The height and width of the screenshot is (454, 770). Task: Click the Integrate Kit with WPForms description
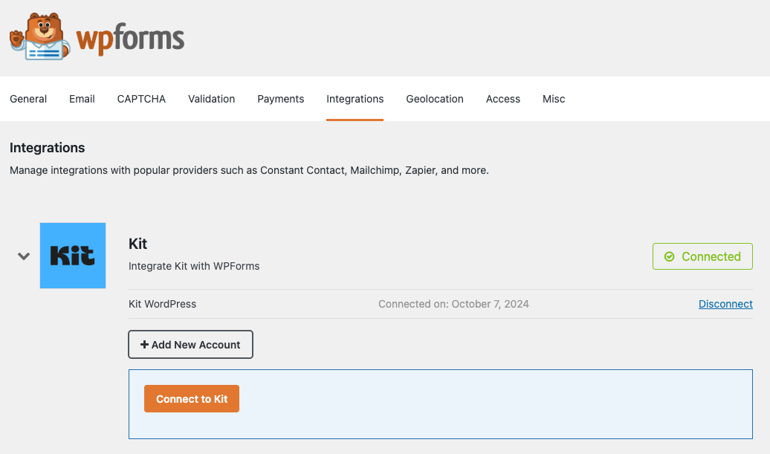pyautogui.click(x=194, y=266)
